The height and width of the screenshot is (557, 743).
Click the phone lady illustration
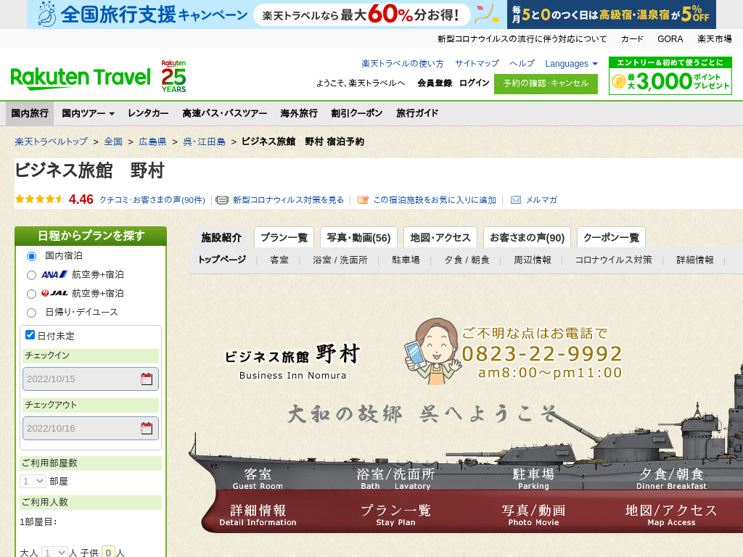coord(432,350)
